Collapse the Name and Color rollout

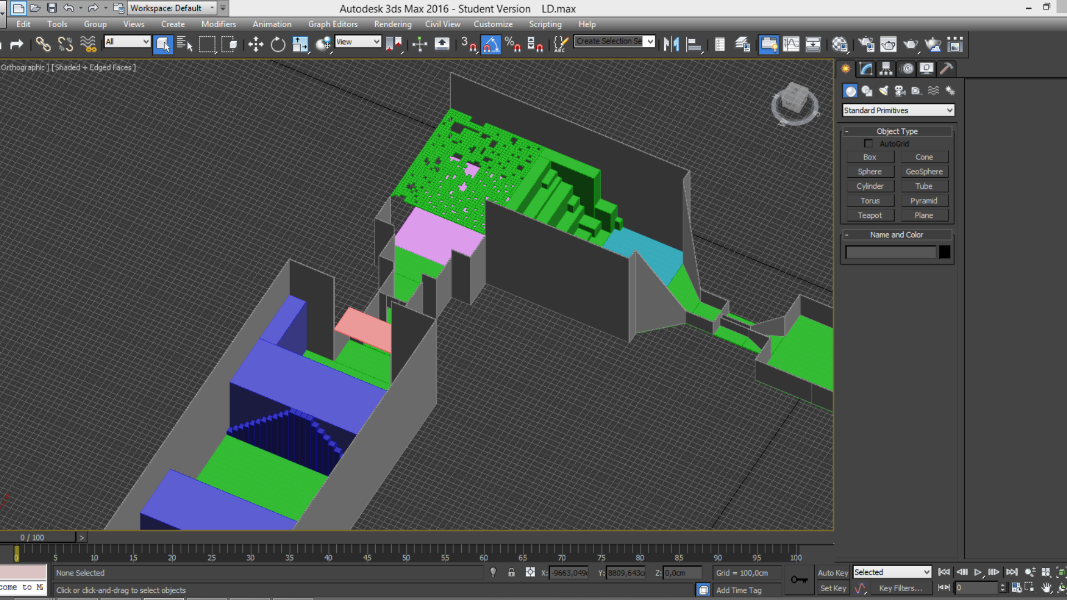click(x=897, y=234)
